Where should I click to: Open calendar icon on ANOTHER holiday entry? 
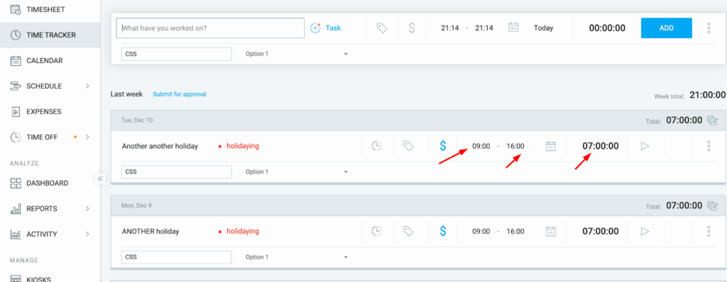(550, 231)
